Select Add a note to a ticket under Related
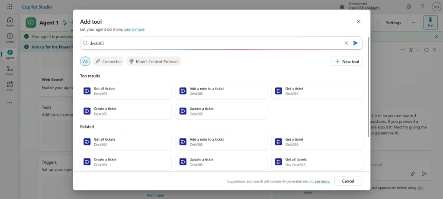This screenshot has width=443, height=199. (x=221, y=142)
